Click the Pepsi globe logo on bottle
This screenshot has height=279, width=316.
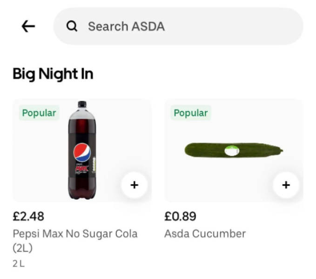tap(82, 153)
